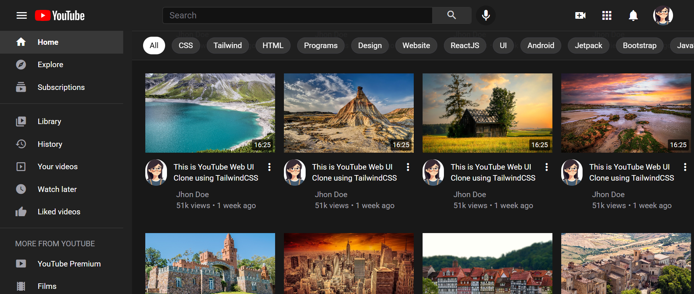Select the CSS filter chip

tap(186, 46)
